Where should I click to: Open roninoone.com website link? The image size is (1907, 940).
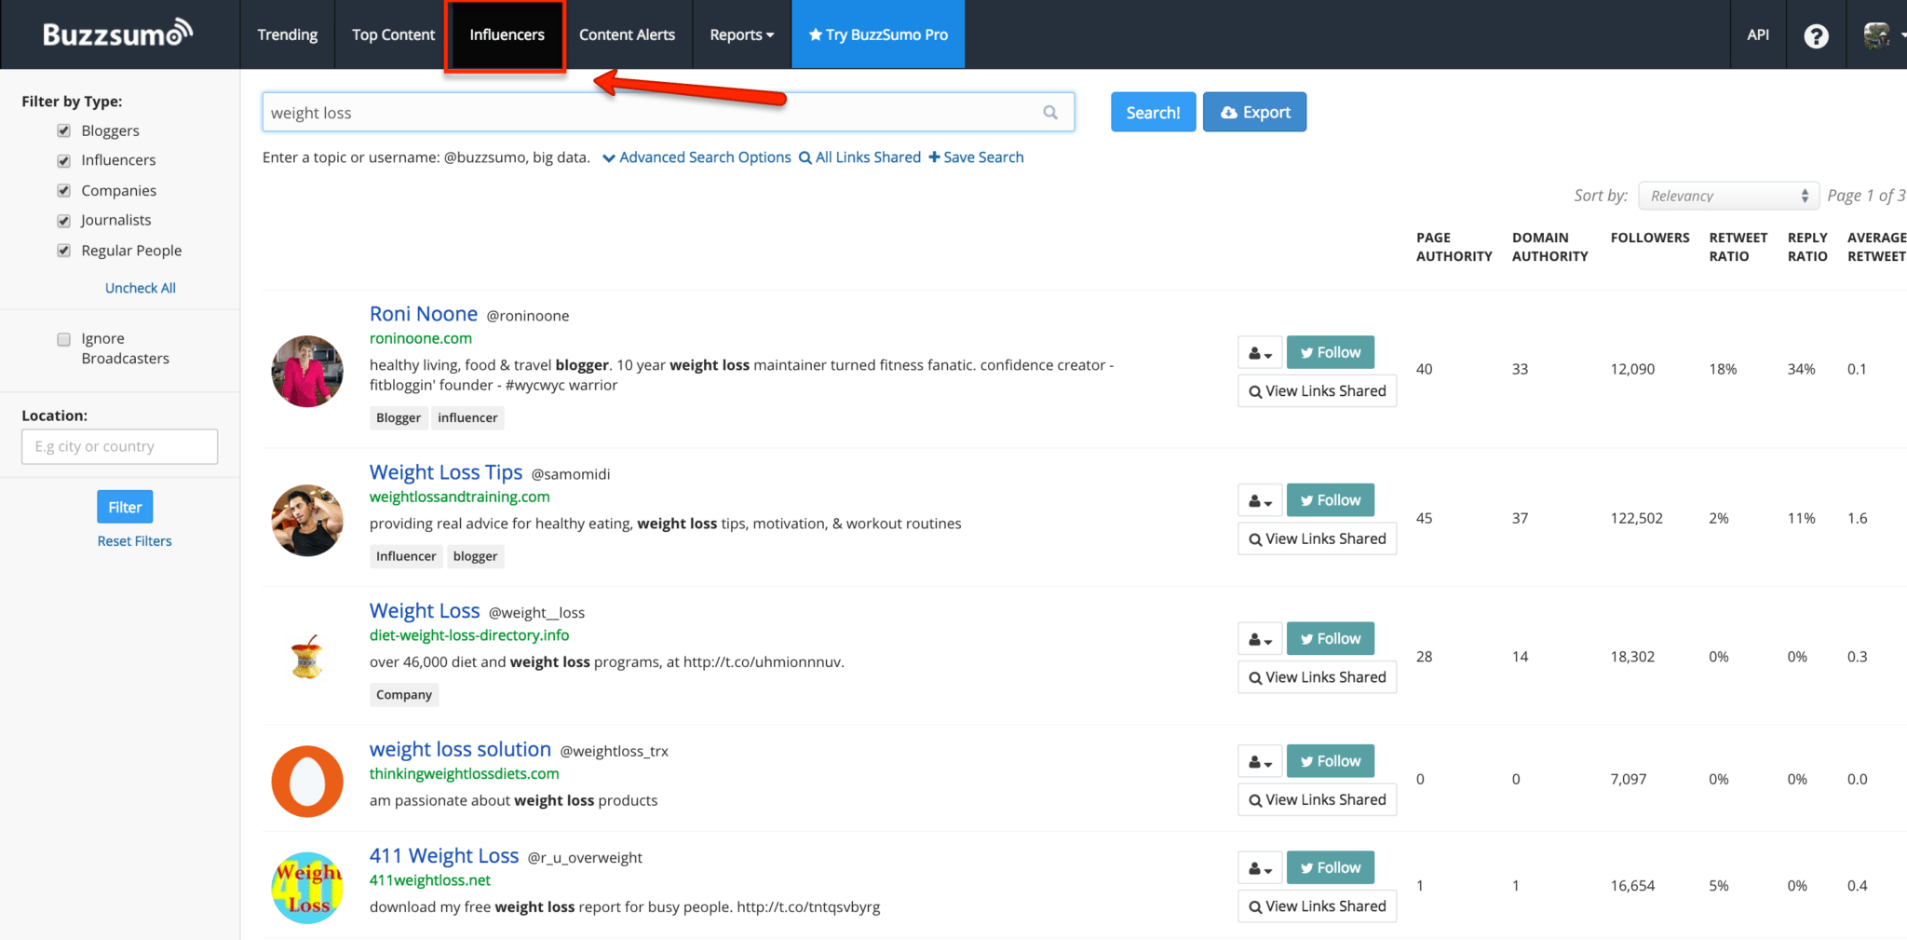pyautogui.click(x=421, y=338)
